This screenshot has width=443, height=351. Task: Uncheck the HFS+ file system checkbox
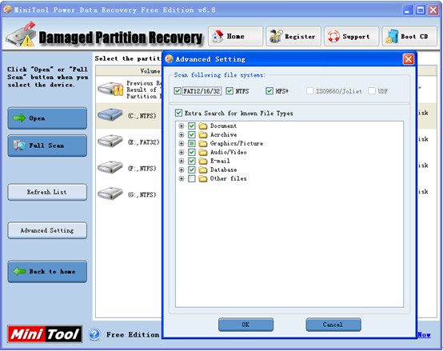coord(269,91)
